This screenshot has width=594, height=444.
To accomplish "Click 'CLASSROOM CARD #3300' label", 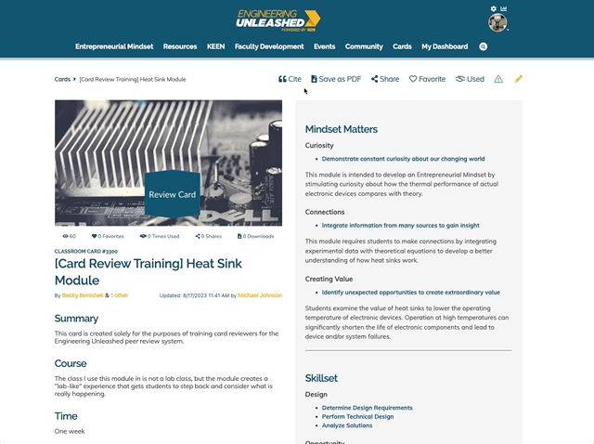I will [86, 252].
